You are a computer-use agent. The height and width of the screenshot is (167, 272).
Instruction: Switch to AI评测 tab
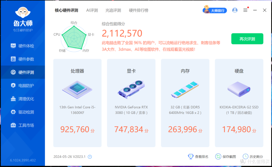pos(92,10)
